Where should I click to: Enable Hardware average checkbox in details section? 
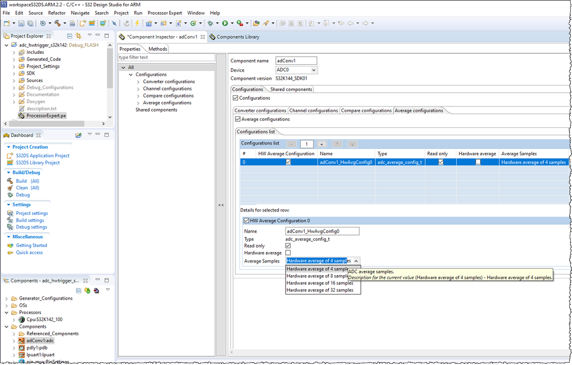click(288, 253)
